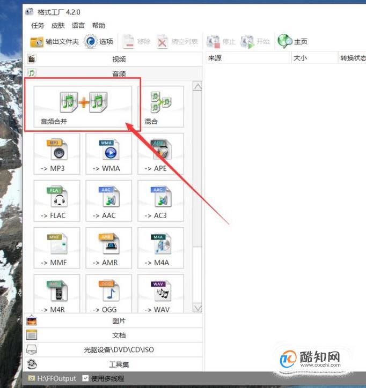Collapse the 音频 audio section
Viewport: 366px width, 388px height.
(x=113, y=73)
